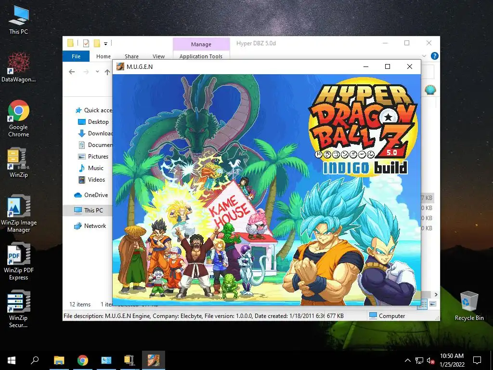The width and height of the screenshot is (493, 370).
Task: Select Quick access in navigation pane
Action: pyautogui.click(x=94, y=110)
